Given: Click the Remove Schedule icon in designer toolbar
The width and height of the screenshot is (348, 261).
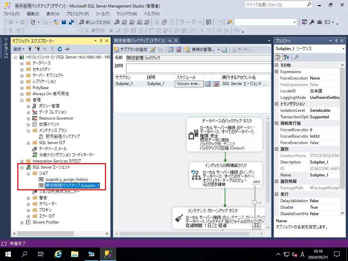Looking at the screenshot, I should pyautogui.click(x=178, y=50).
